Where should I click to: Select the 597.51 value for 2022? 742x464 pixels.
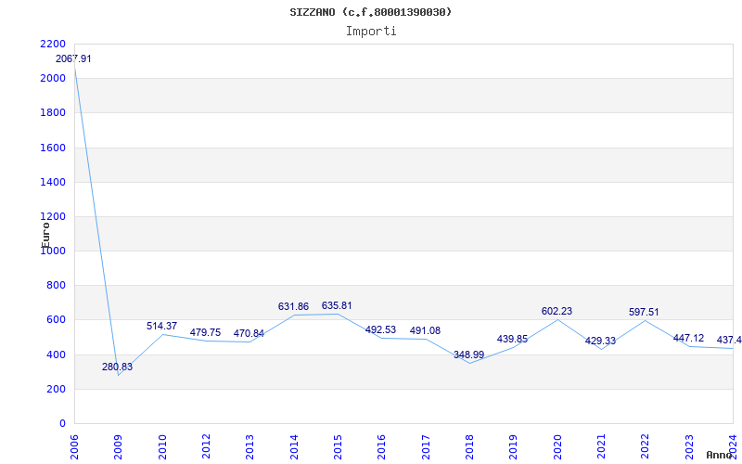(x=644, y=313)
